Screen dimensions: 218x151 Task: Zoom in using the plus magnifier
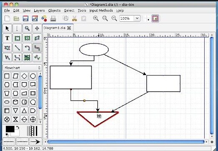(x=96, y=18)
